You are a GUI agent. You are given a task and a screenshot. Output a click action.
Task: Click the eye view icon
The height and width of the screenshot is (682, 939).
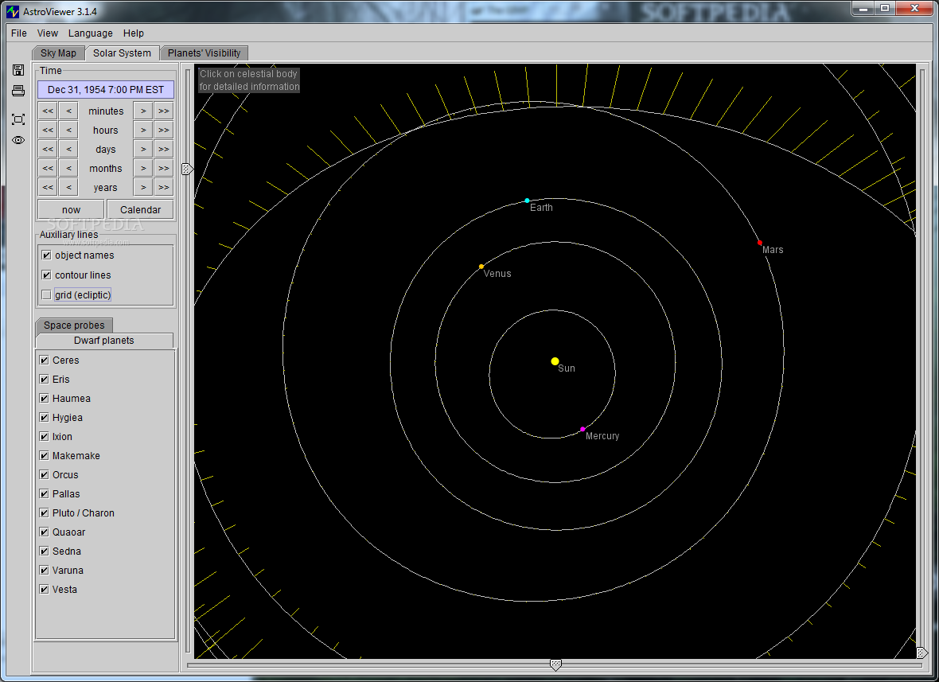point(18,140)
